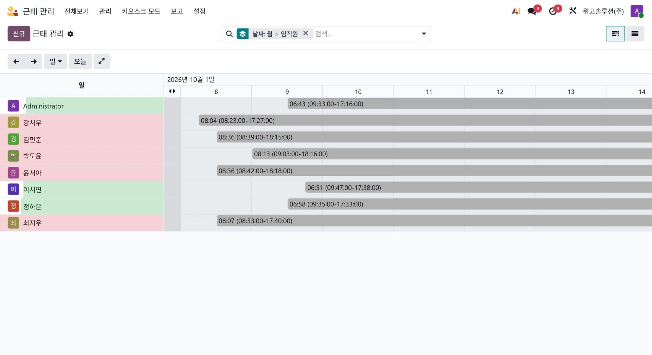Click the group-by layers icon in search

pyautogui.click(x=242, y=34)
